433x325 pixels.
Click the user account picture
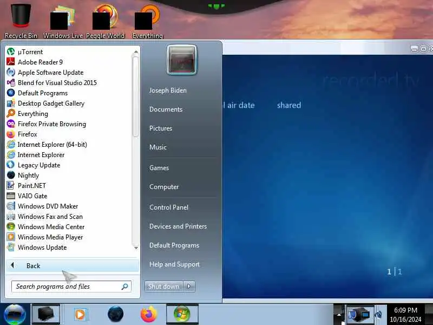[x=182, y=60]
